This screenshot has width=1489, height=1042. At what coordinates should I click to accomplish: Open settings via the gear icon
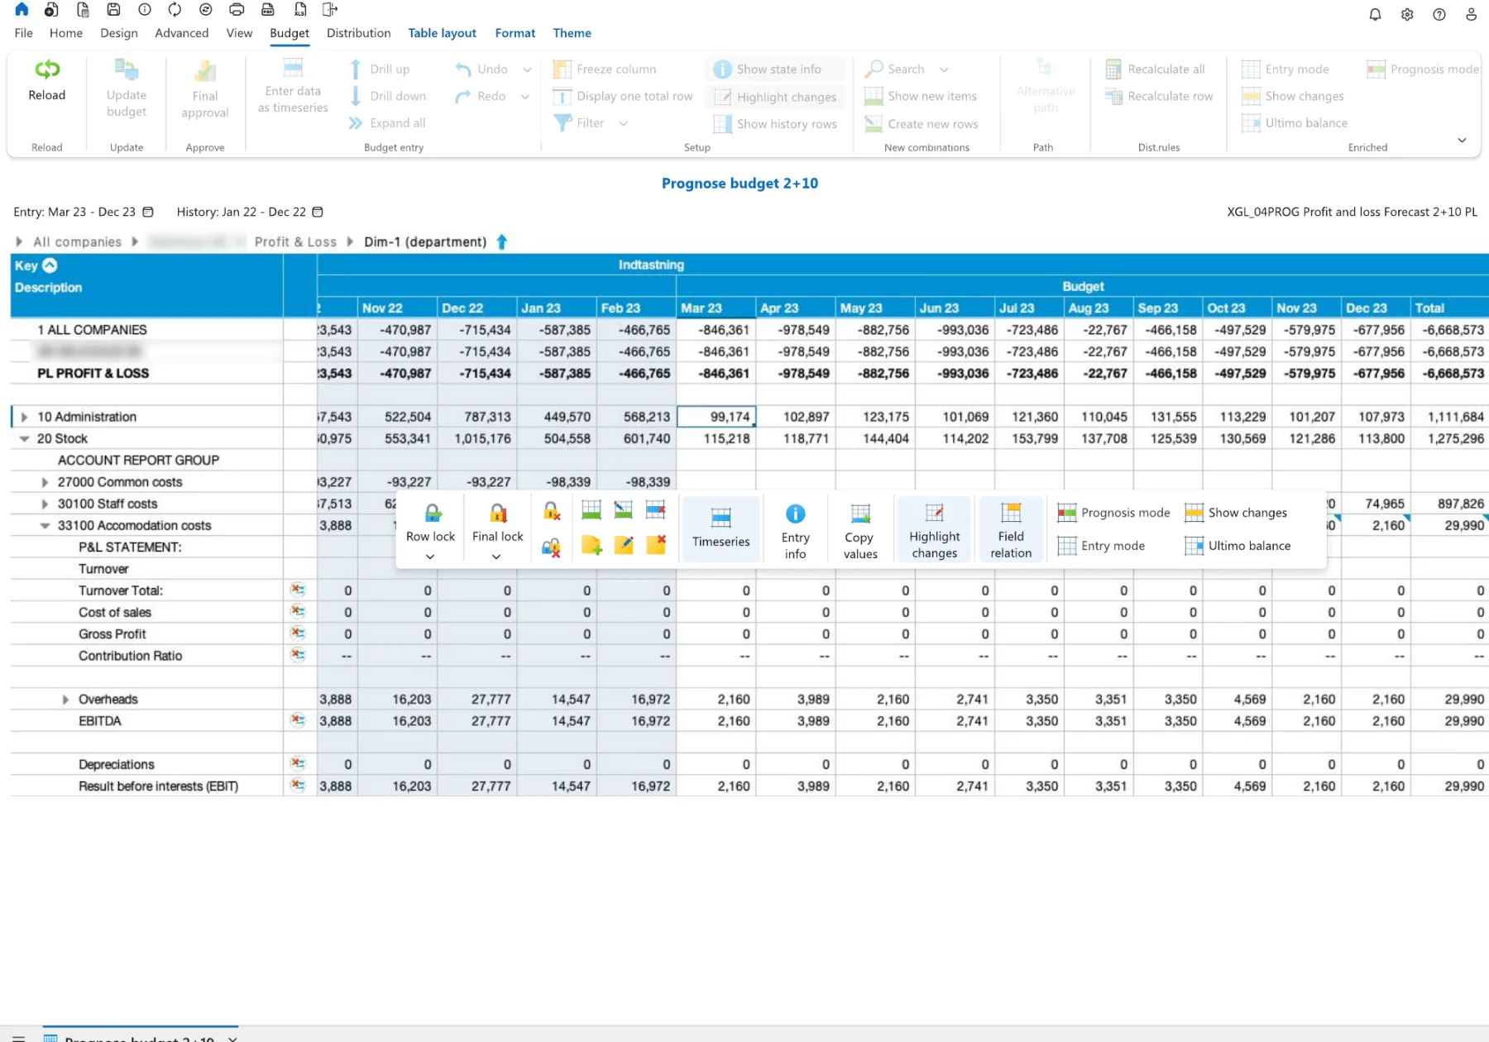coord(1407,14)
